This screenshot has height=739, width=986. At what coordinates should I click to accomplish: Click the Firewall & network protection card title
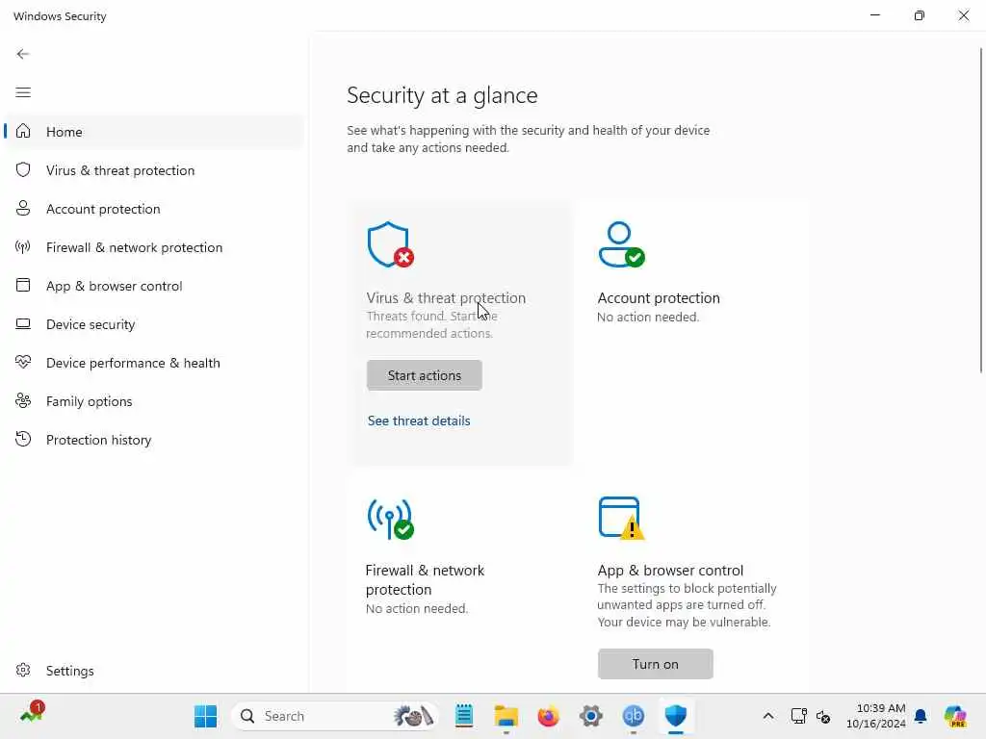tap(425, 579)
